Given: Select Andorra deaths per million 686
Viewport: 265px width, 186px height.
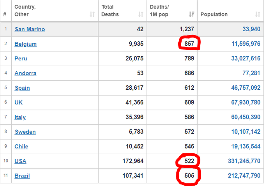Looking at the screenshot, I should pyautogui.click(x=189, y=73).
